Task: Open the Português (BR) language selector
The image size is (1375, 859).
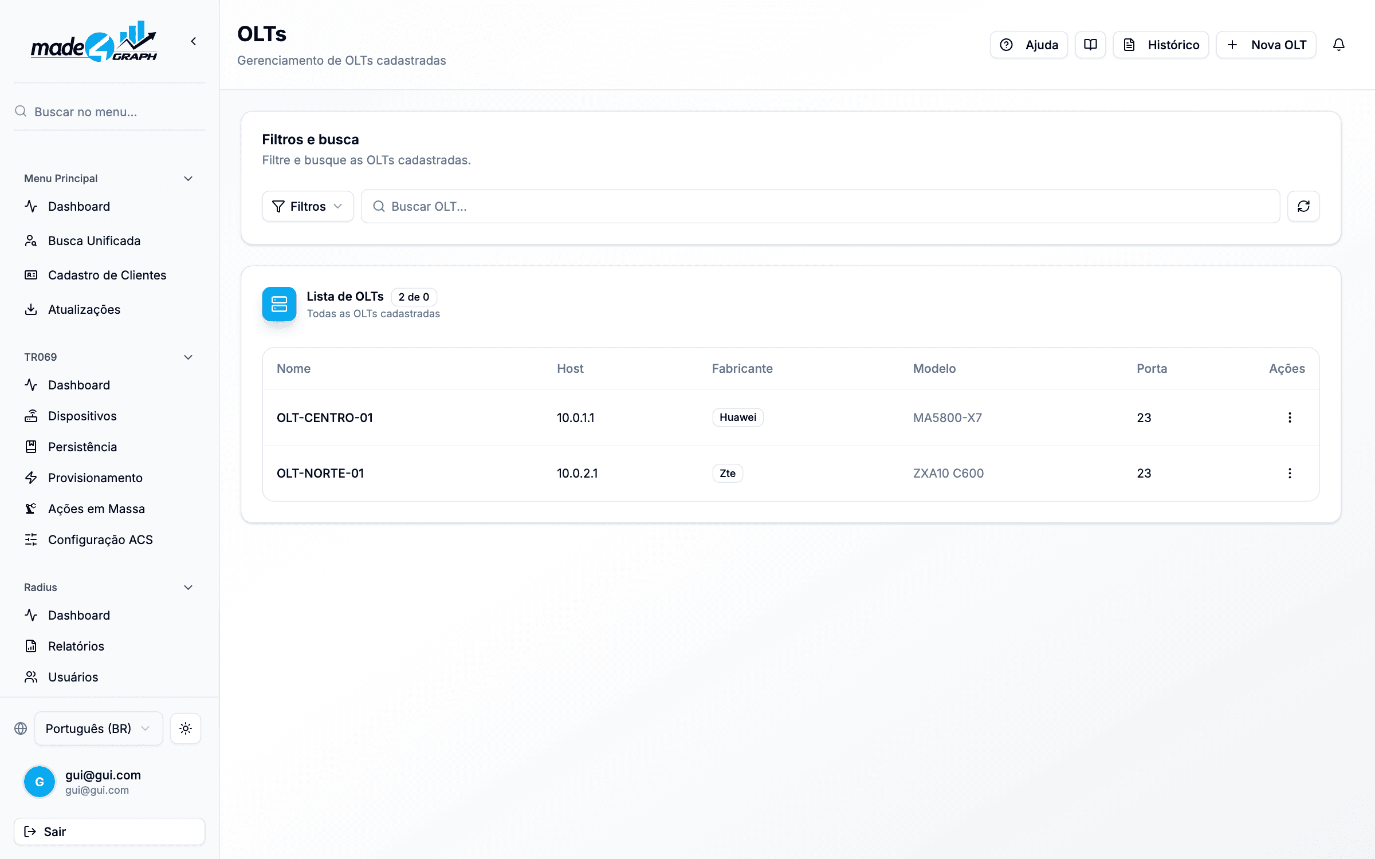Action: [x=99, y=728]
